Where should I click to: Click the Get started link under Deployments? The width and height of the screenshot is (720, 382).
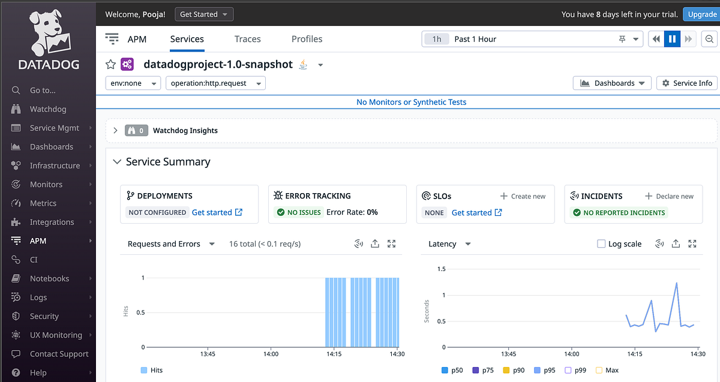tap(213, 212)
